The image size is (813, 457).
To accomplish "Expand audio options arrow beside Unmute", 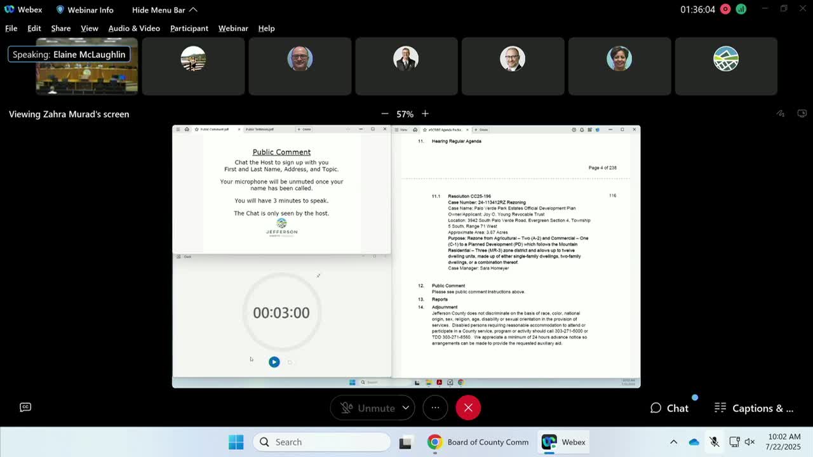I will (x=405, y=407).
